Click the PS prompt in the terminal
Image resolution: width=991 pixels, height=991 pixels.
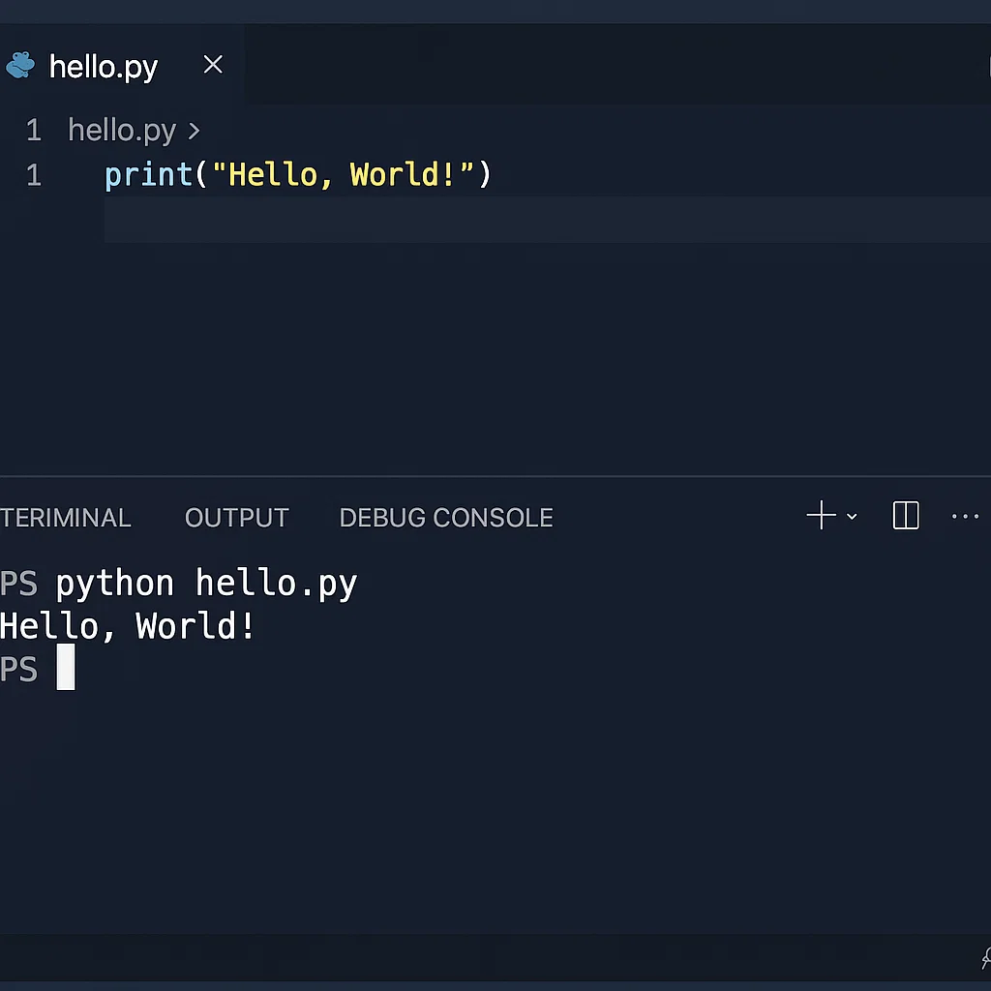click(x=18, y=668)
